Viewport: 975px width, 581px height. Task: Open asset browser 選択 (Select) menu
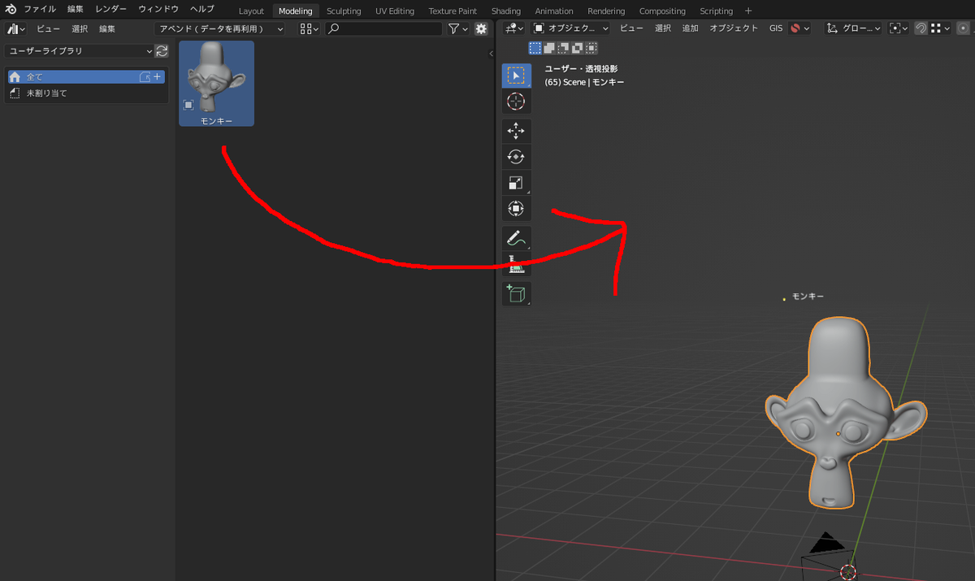point(80,28)
